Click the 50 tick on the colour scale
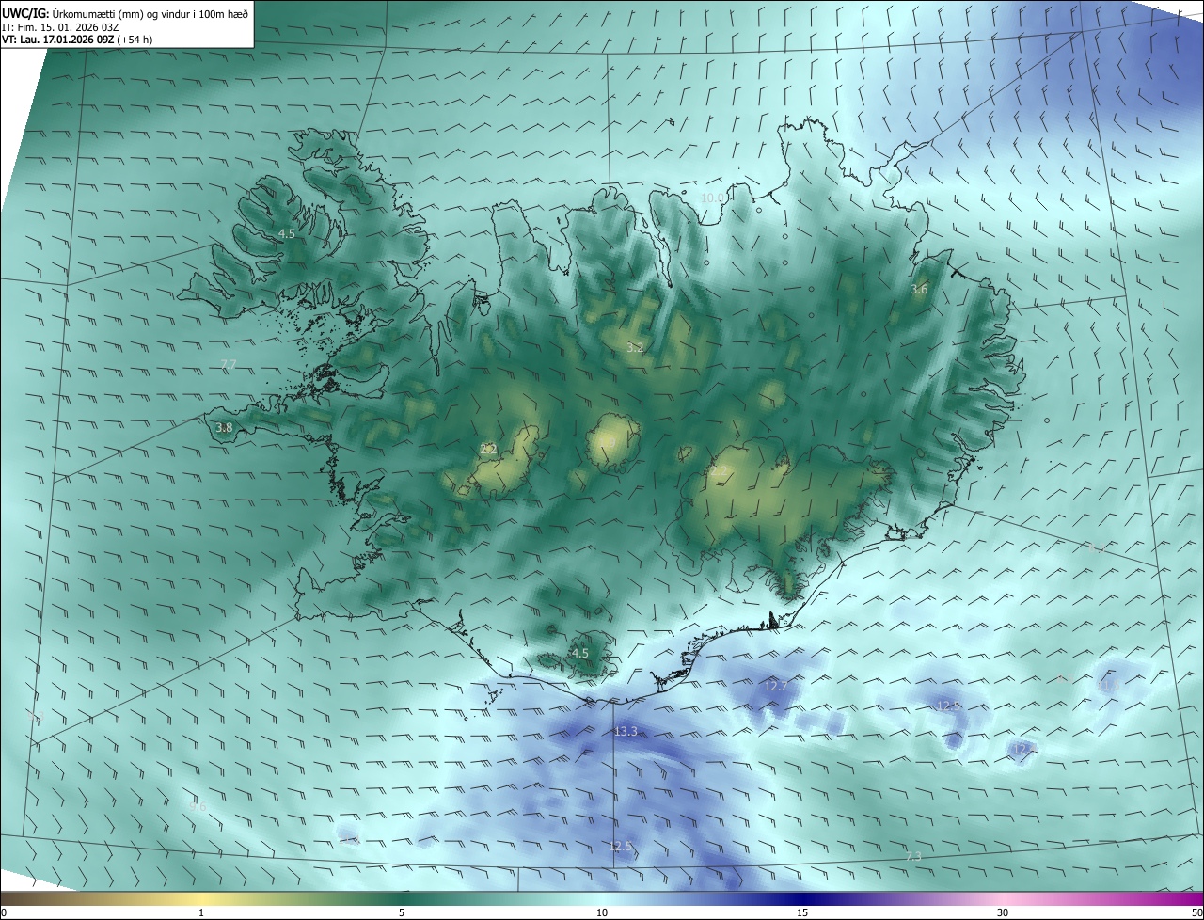Screen dimensions: 1204x920 click(x=1196, y=912)
